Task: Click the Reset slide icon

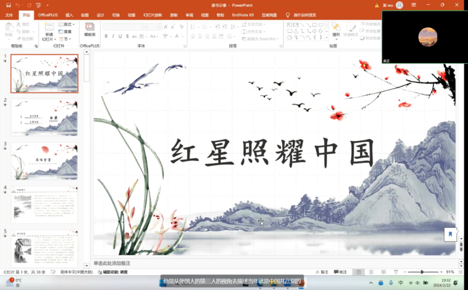Action: (x=65, y=32)
